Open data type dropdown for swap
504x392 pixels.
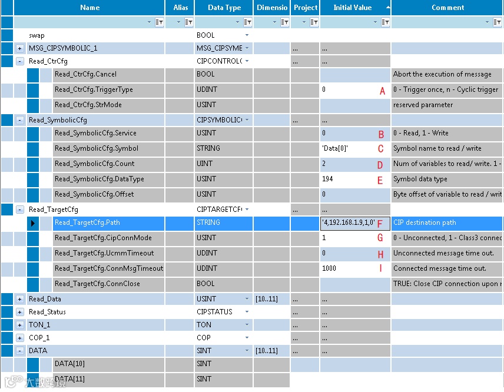[247, 35]
